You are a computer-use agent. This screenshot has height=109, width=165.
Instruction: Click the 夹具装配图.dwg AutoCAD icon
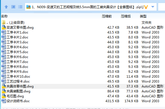[x=4, y=91]
